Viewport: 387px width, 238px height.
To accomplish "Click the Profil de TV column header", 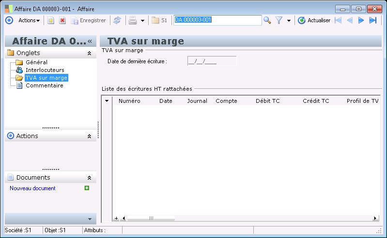I will (x=362, y=101).
